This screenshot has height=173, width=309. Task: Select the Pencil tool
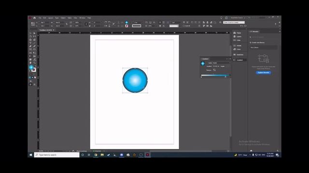34,46
